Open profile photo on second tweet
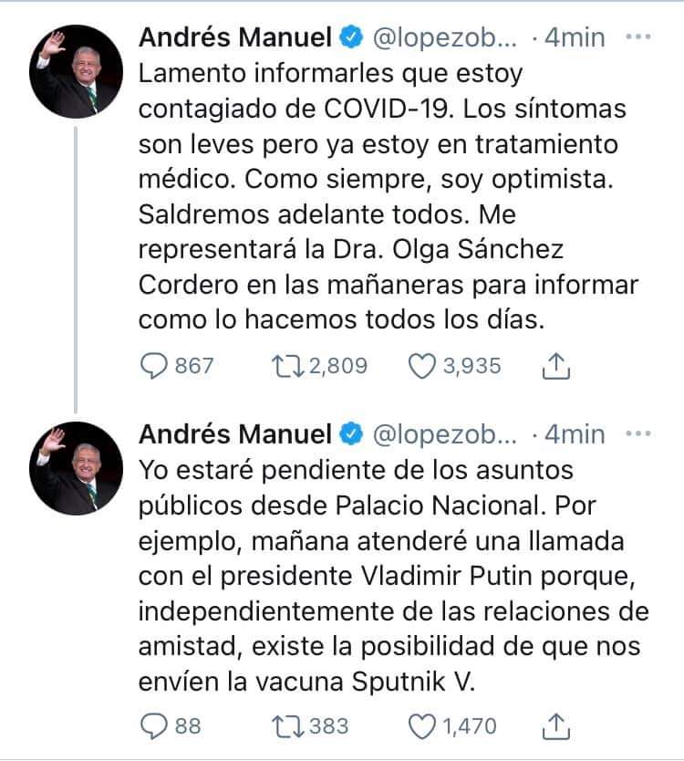 click(76, 470)
